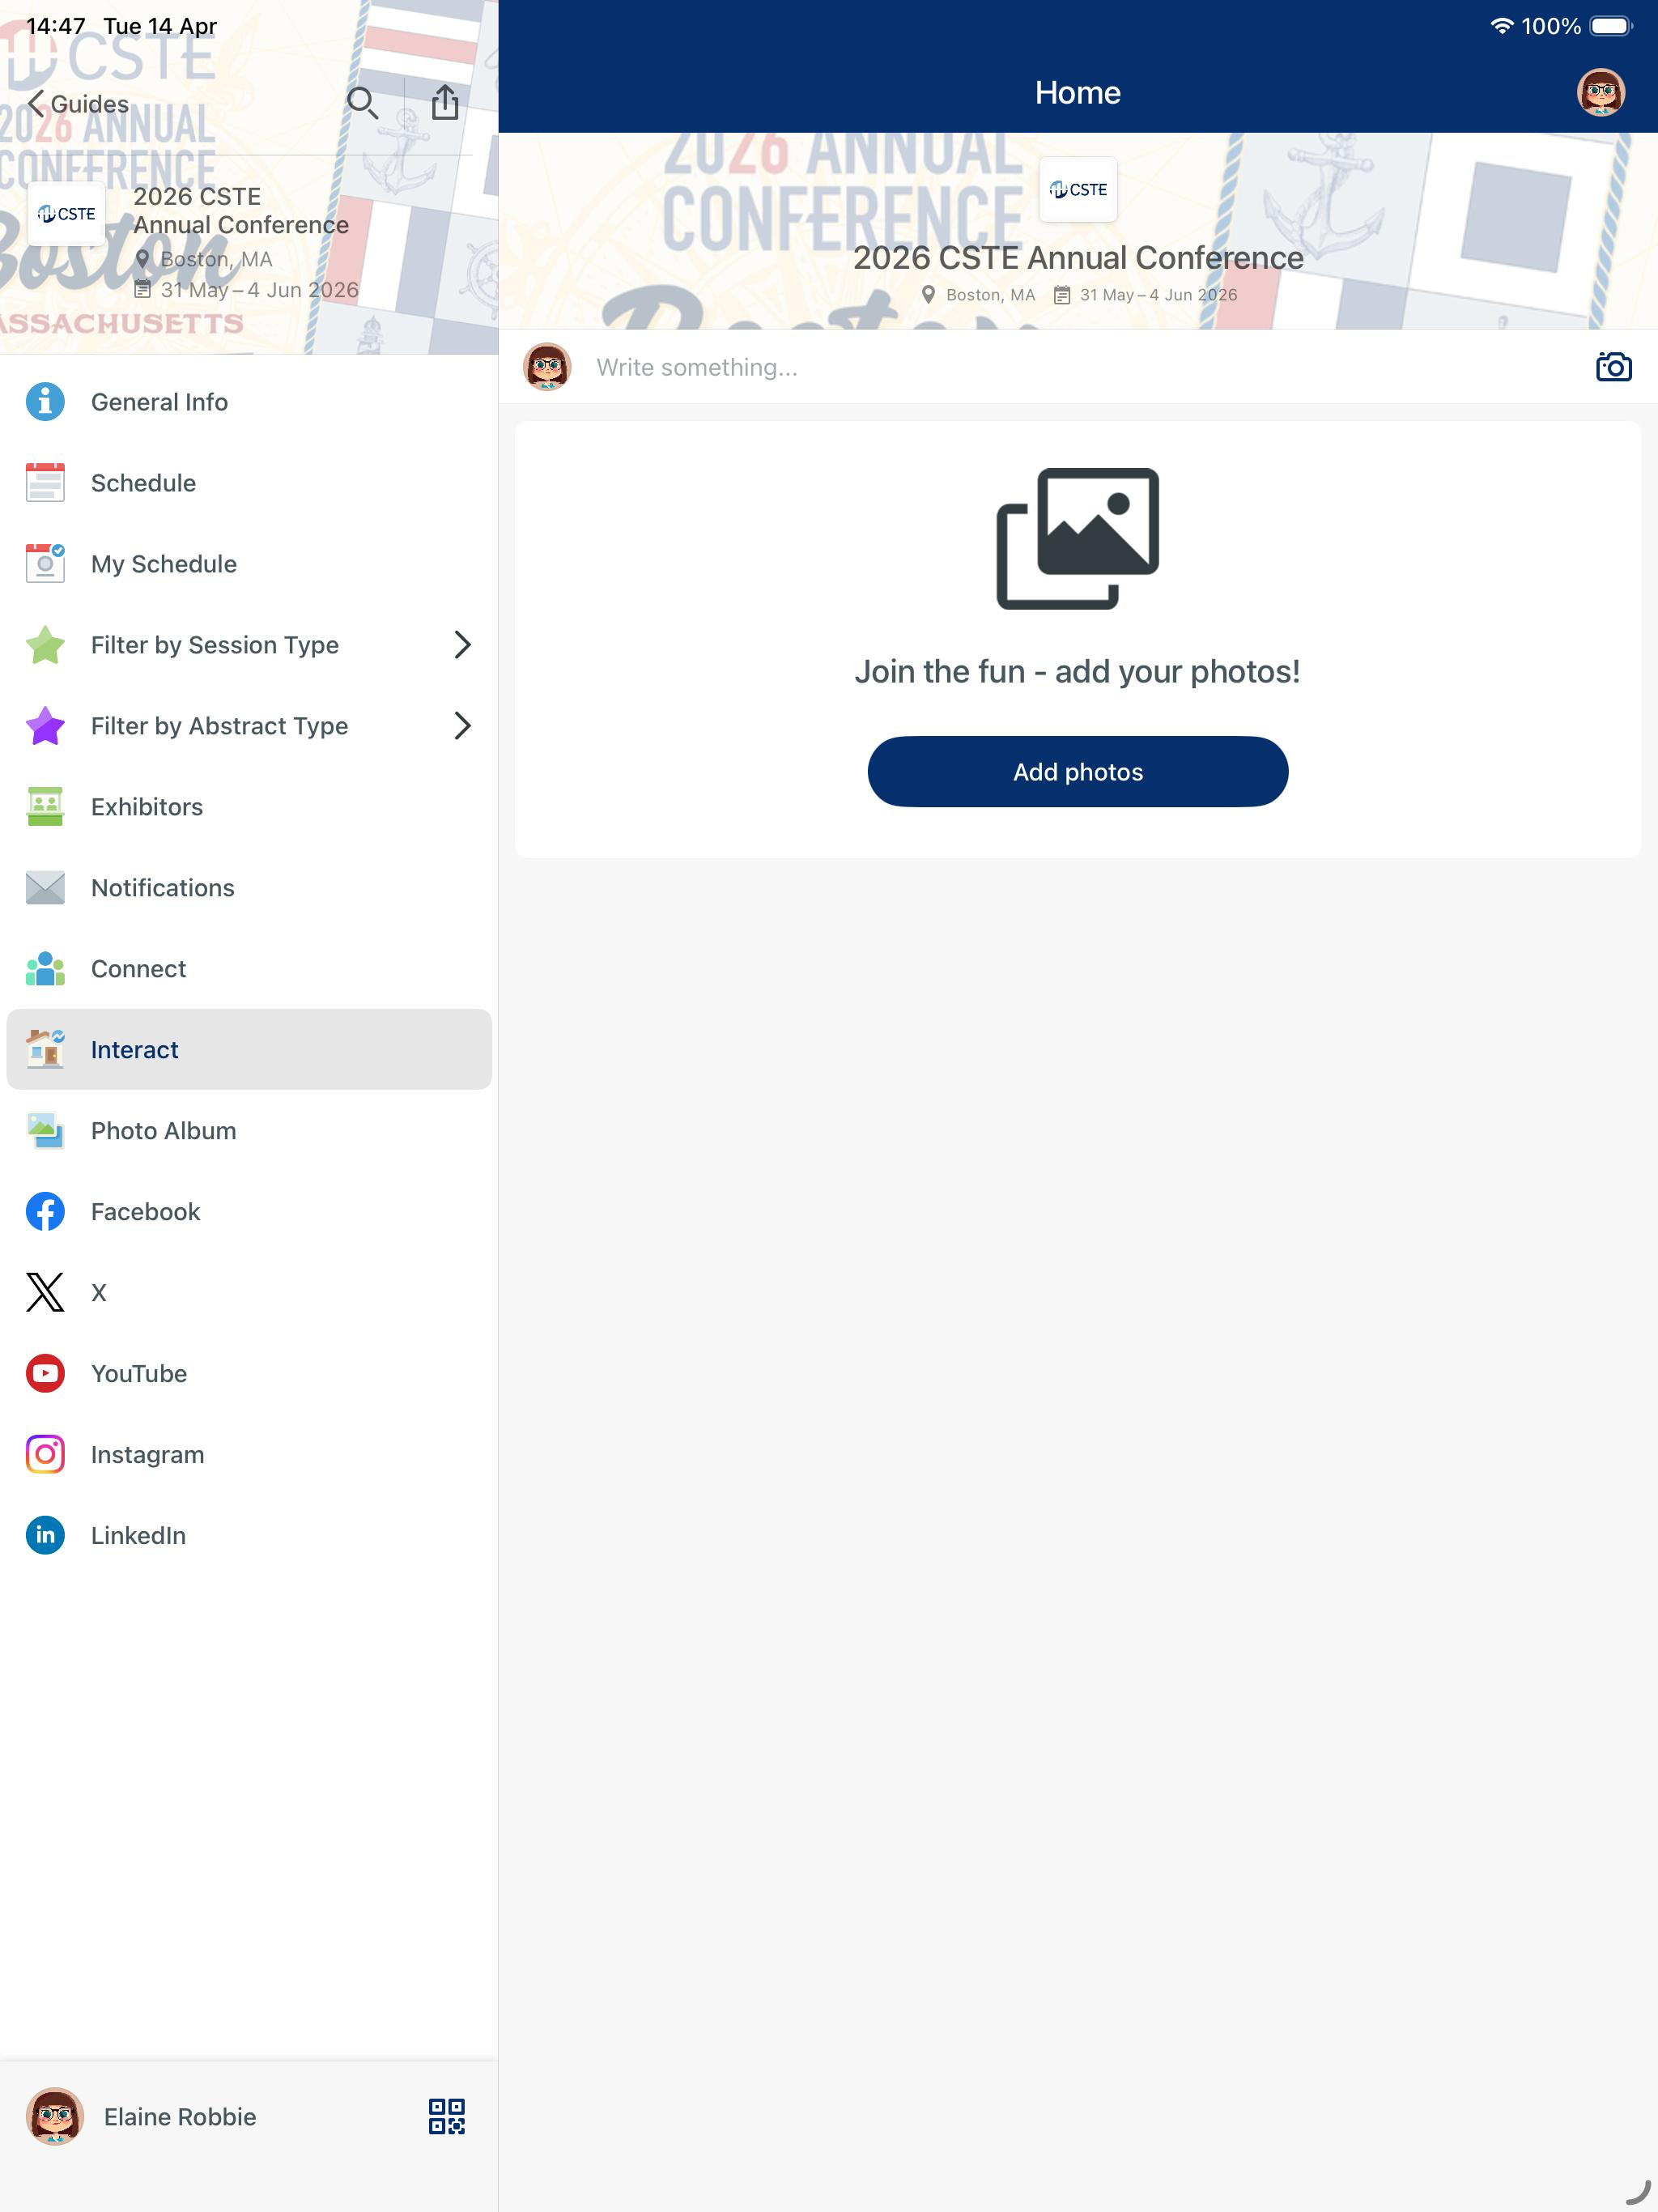The height and width of the screenshot is (2212, 1658).
Task: Go back to Guides
Action: (x=78, y=104)
